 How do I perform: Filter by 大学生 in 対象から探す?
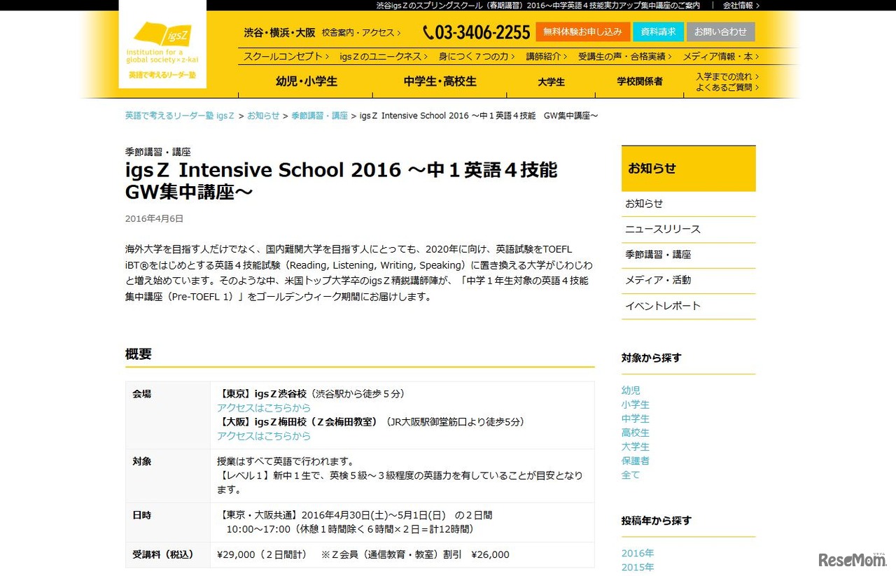(x=636, y=447)
